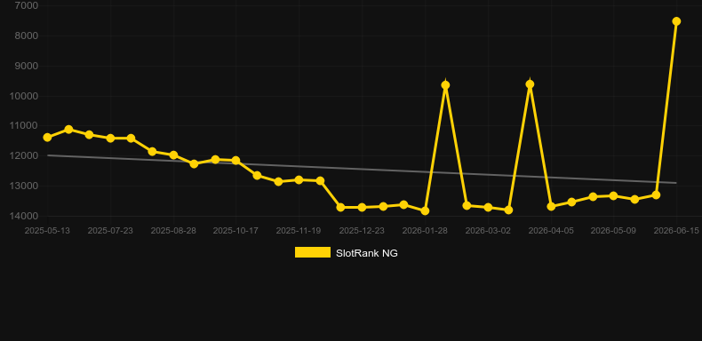Click the 2025-05-13 x-axis date label
This screenshot has width=702, height=341.
click(x=47, y=231)
